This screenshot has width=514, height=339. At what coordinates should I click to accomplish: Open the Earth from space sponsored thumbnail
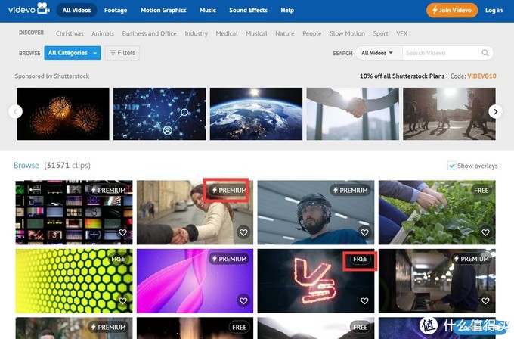(255, 114)
